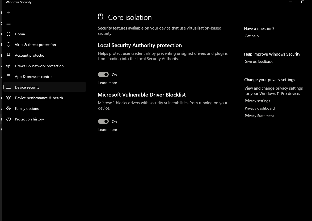This screenshot has width=312, height=221.
Task: Click the Device performance & health heart icon
Action: pos(9,98)
